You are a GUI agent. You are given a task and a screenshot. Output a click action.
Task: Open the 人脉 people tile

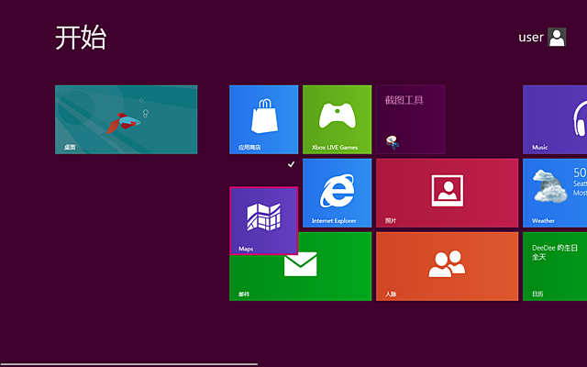coord(447,266)
